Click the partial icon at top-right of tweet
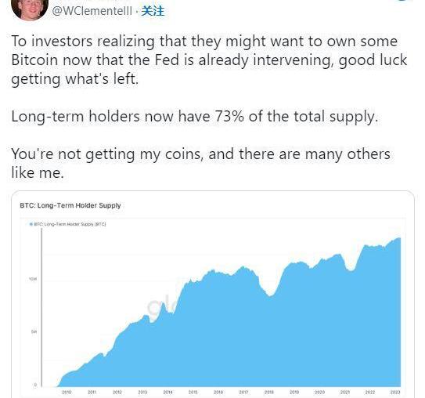Viewport: 425px width, 398px height. 404,1
